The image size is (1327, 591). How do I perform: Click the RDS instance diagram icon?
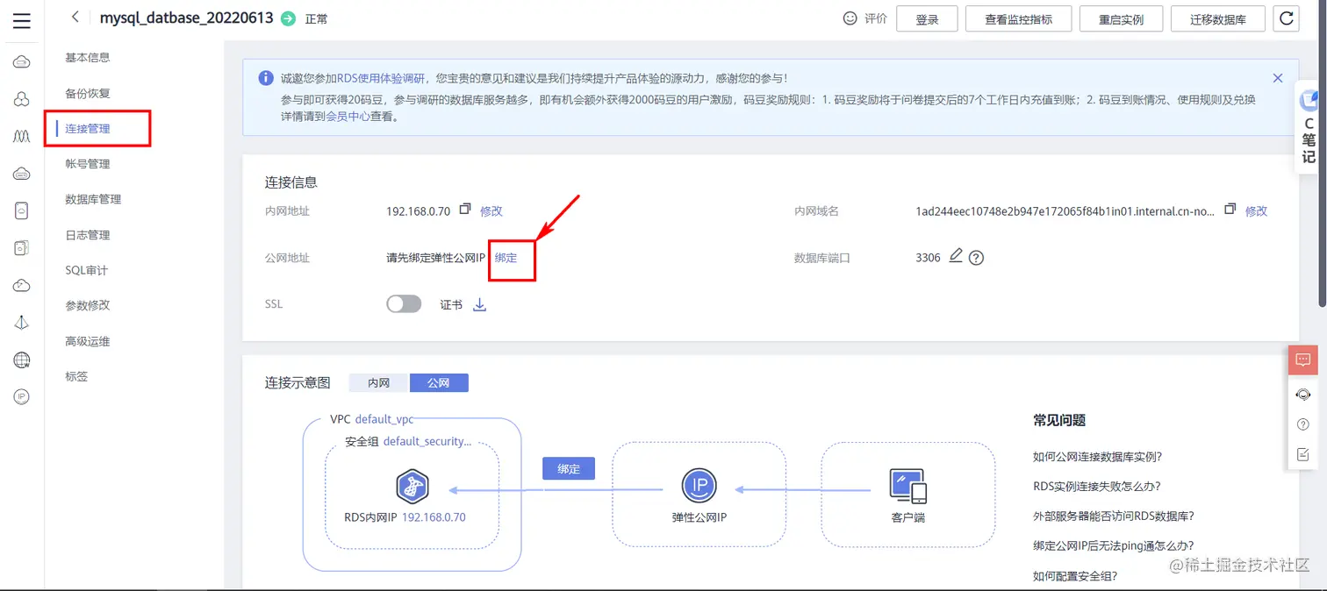click(x=412, y=486)
